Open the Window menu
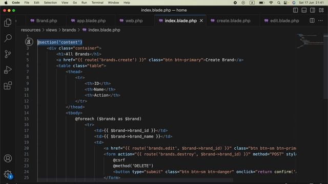328x184 pixels. [x=113, y=3]
